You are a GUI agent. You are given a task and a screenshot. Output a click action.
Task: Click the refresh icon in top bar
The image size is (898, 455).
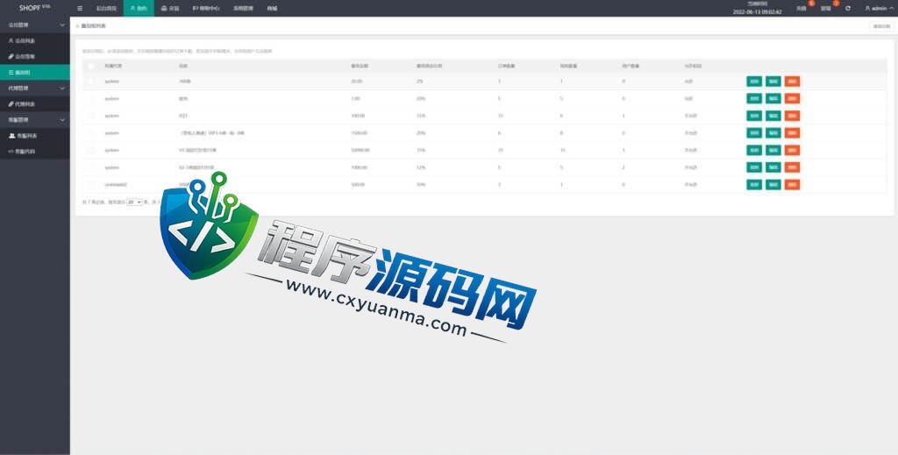pyautogui.click(x=848, y=9)
